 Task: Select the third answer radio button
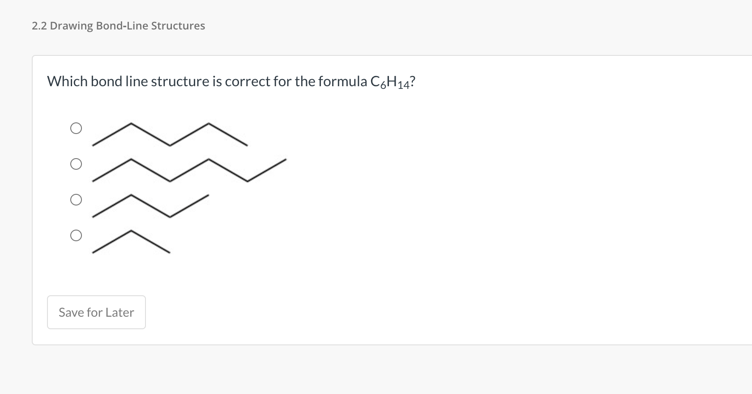(76, 200)
